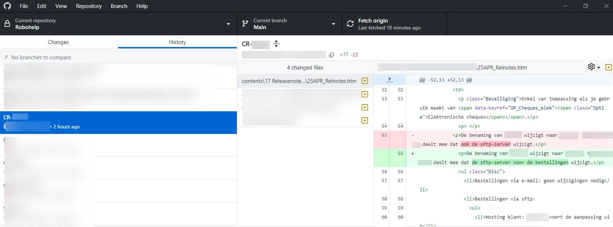Switch to the Changes tab

click(58, 42)
